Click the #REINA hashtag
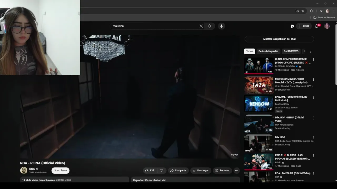This screenshot has height=189, width=337. tap(60, 180)
